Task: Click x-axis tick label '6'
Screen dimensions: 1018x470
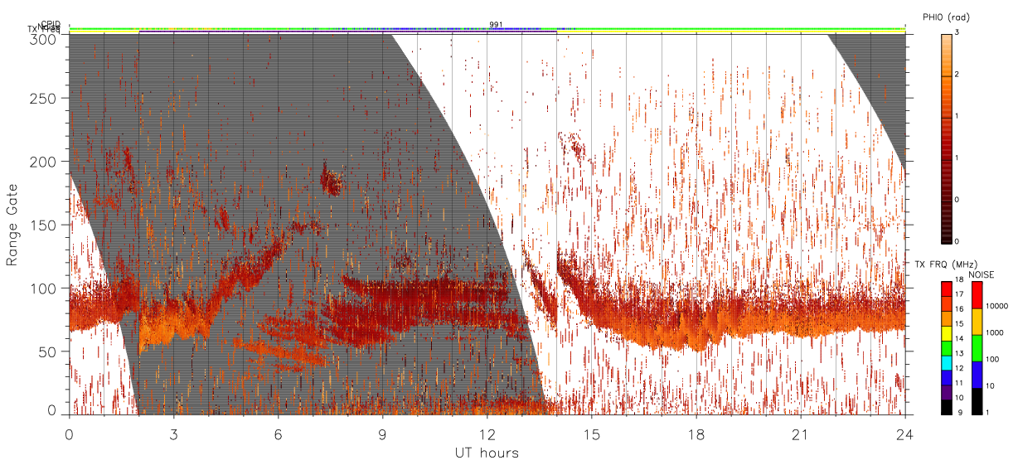Action: 278,434
